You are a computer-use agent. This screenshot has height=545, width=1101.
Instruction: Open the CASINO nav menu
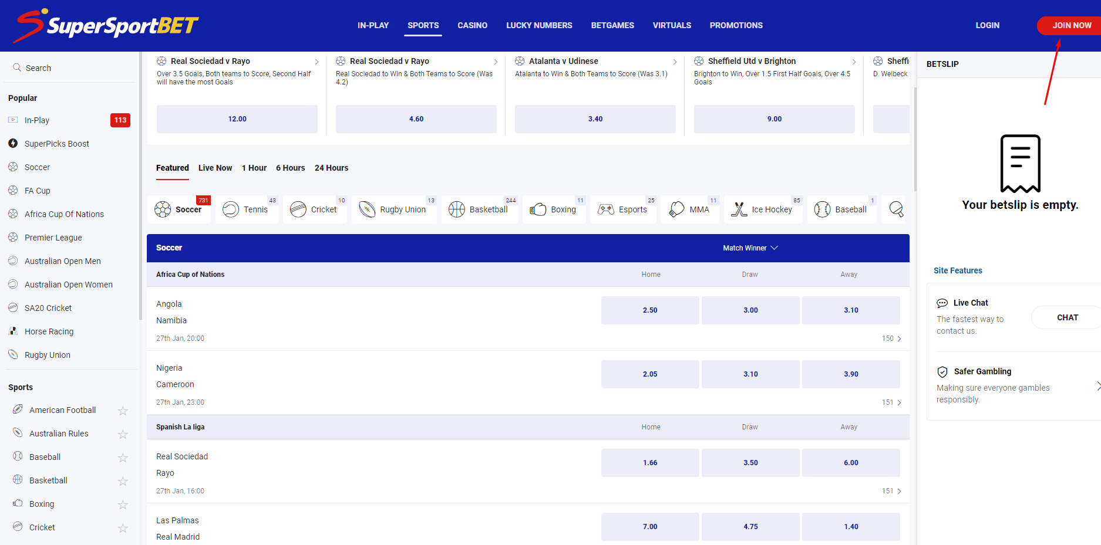[472, 25]
